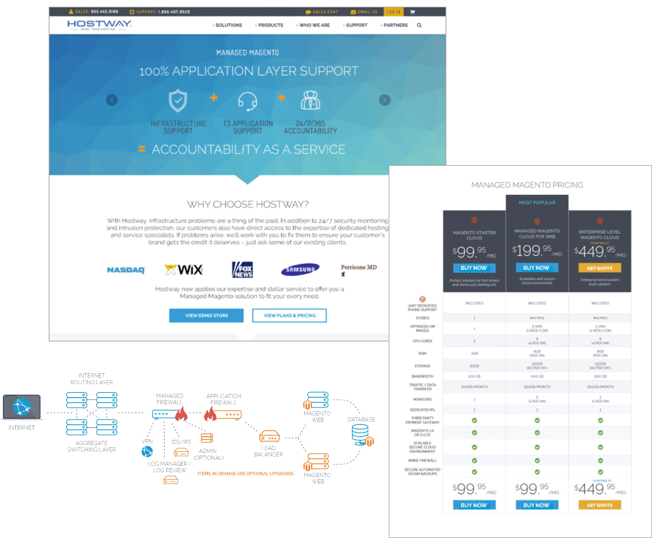
Task: Open the Support navigation menu
Action: click(x=355, y=25)
